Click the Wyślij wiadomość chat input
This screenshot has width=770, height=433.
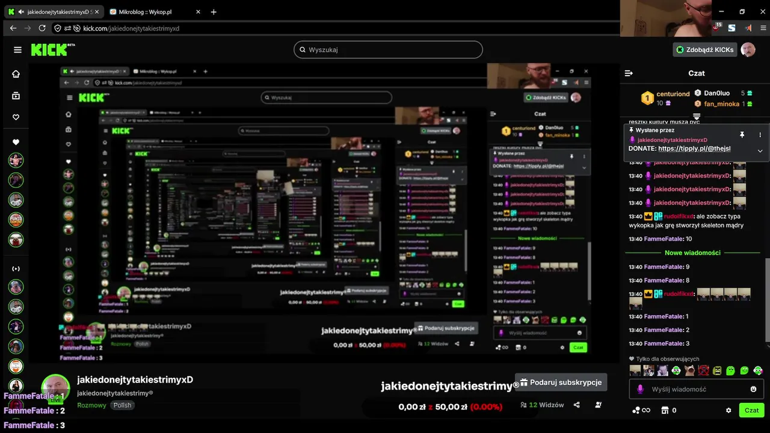[x=697, y=389]
